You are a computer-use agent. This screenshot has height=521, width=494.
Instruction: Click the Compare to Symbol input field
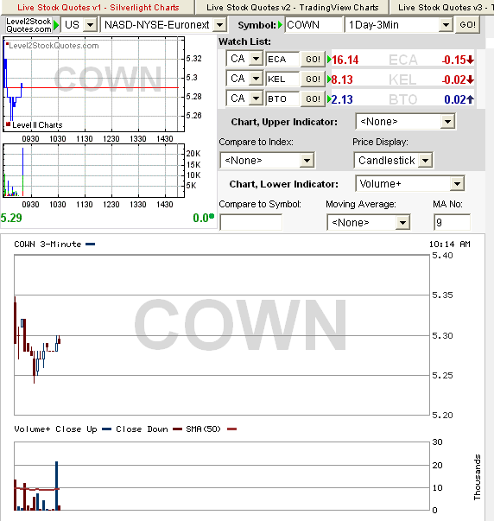coord(251,222)
